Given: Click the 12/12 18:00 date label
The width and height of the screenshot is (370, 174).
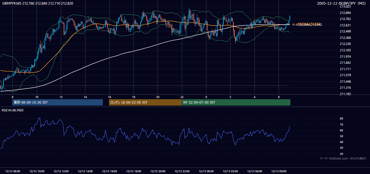Looking at the screenshot, I should click(x=133, y=171).
